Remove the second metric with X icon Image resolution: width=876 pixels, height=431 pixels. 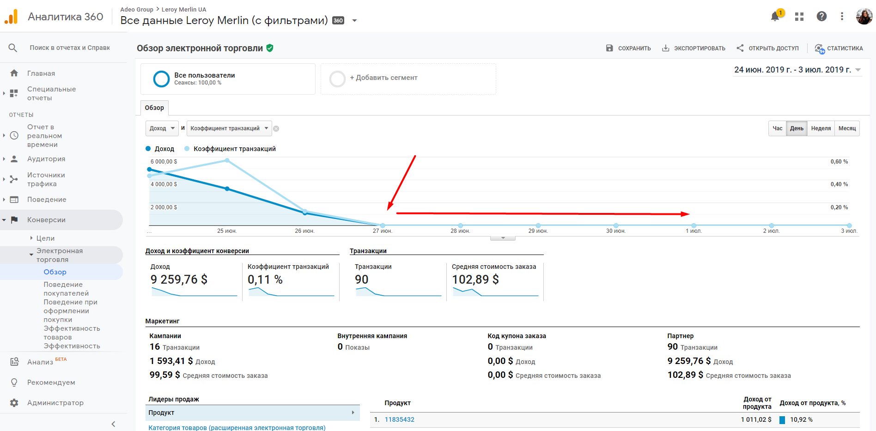pyautogui.click(x=276, y=129)
